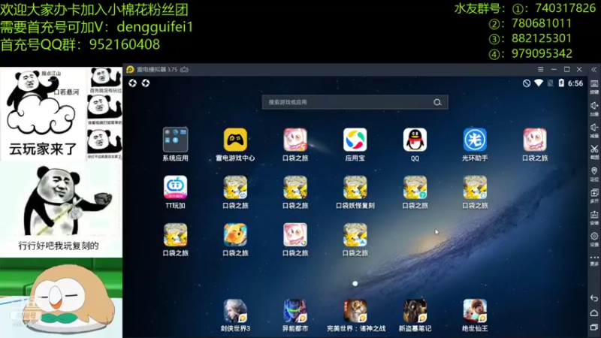Click 云玩家来了 panda meme image
Image resolution: width=601 pixels, height=338 pixels.
point(43,113)
